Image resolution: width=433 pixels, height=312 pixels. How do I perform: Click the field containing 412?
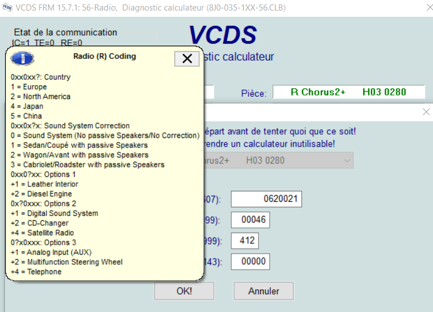click(x=245, y=241)
